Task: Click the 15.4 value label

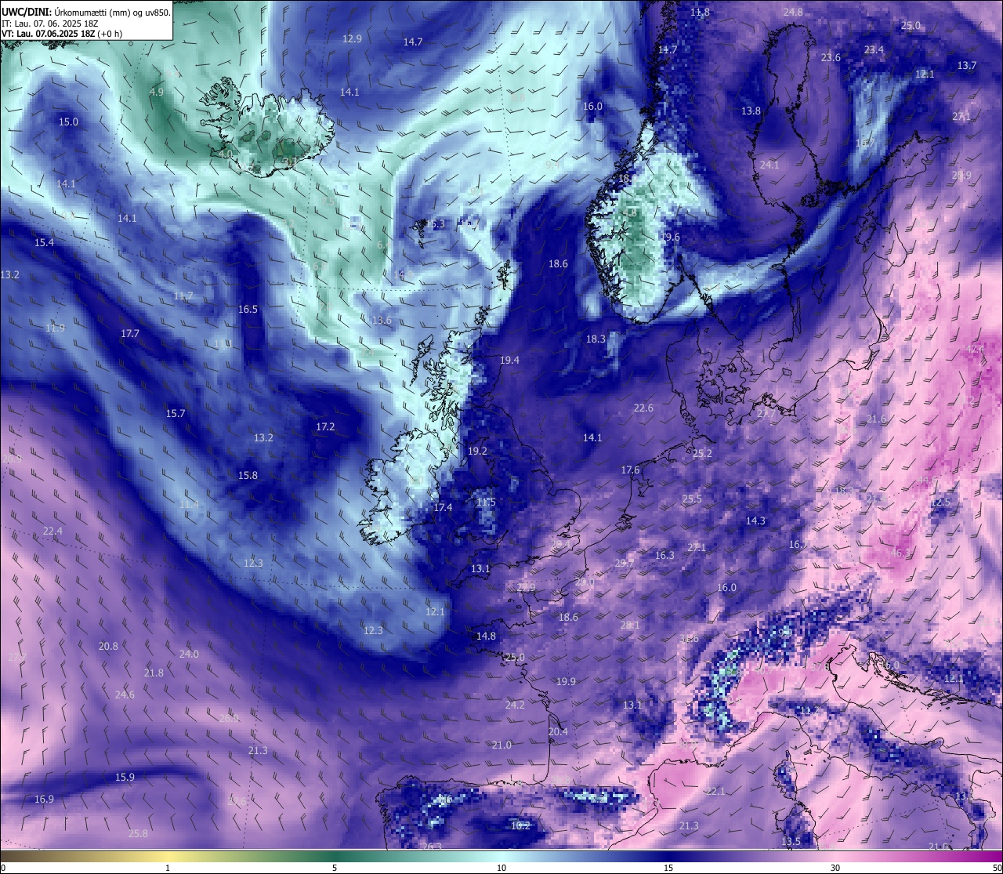Action: point(45,243)
